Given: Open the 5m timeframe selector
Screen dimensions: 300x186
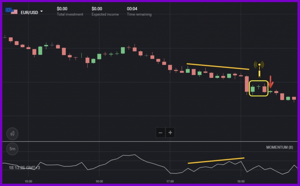Looking at the screenshot, I should (x=12, y=149).
